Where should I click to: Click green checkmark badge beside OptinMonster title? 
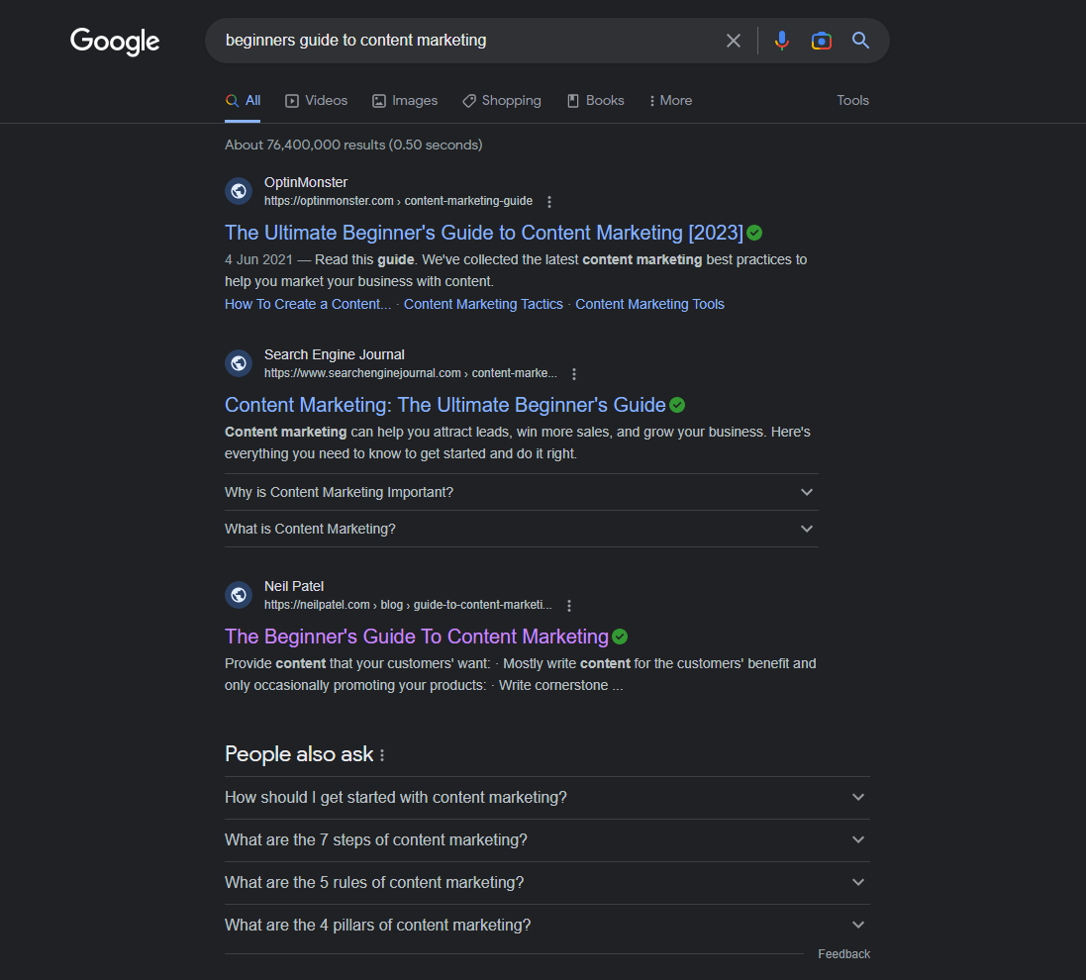click(x=754, y=233)
